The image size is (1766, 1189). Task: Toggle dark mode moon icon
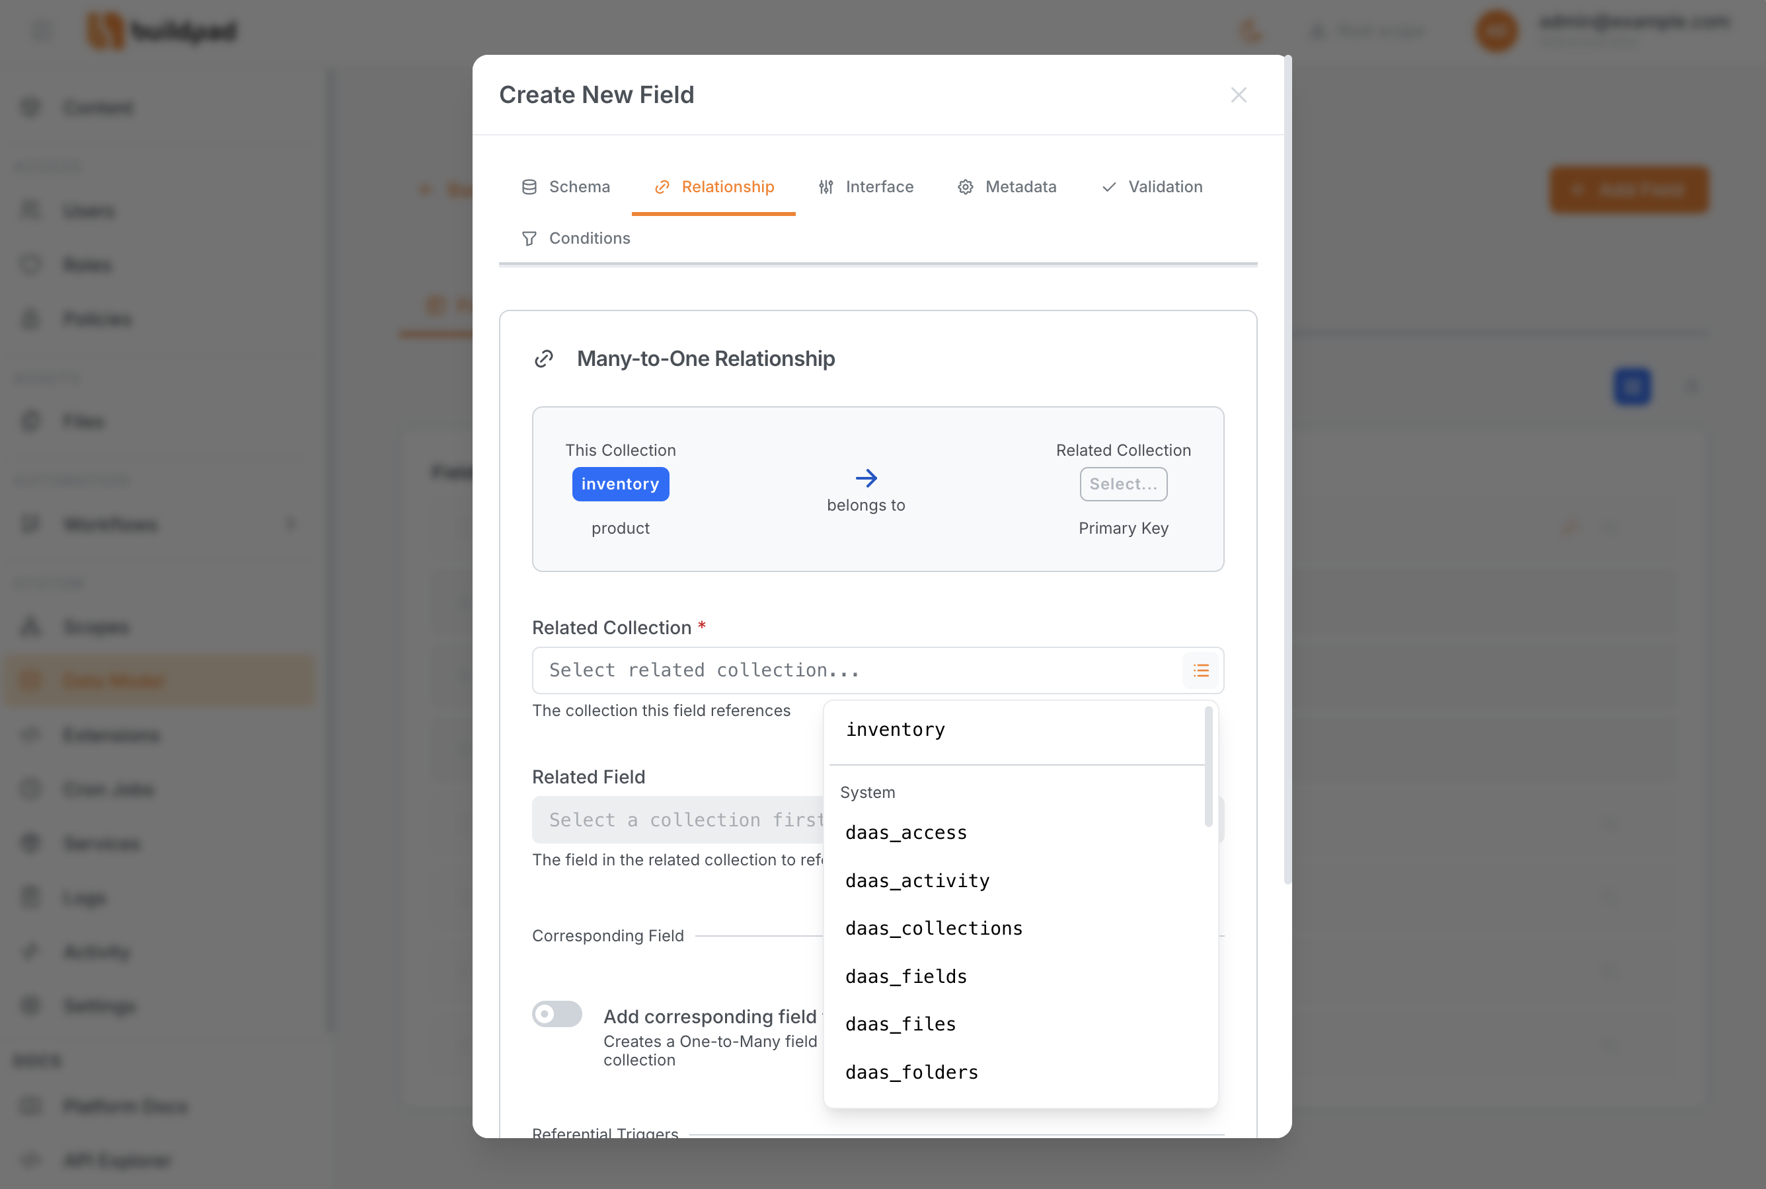pos(1250,31)
